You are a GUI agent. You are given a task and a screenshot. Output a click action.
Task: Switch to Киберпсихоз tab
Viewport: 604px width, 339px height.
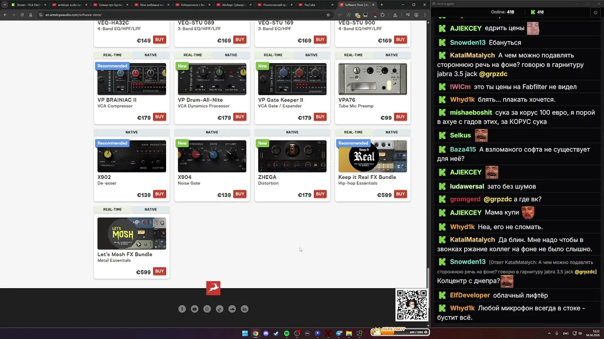pyautogui.click(x=193, y=5)
